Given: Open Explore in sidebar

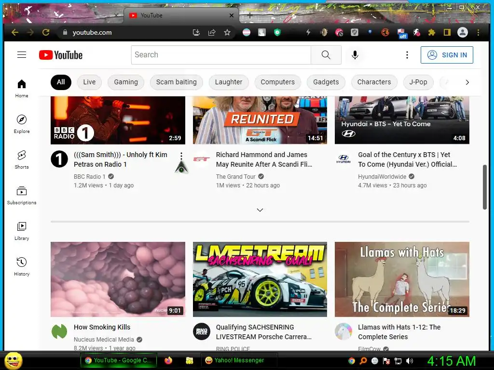Looking at the screenshot, I should (22, 124).
